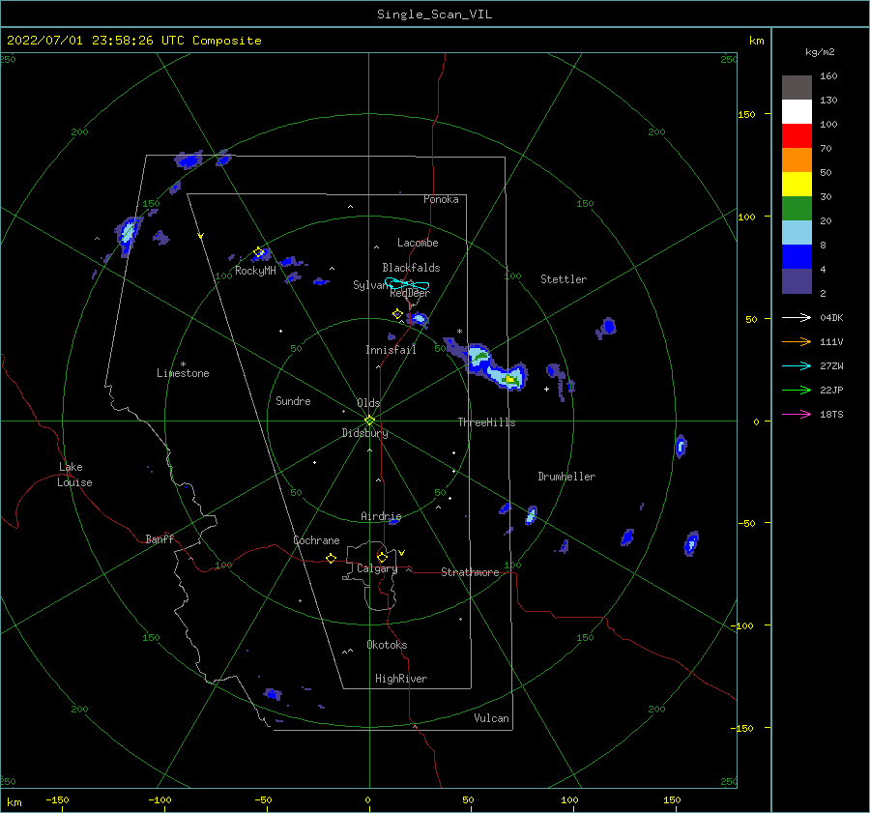Screen dimensions: 870x813
Task: Click the Didsbury town label
Action: pos(364,433)
